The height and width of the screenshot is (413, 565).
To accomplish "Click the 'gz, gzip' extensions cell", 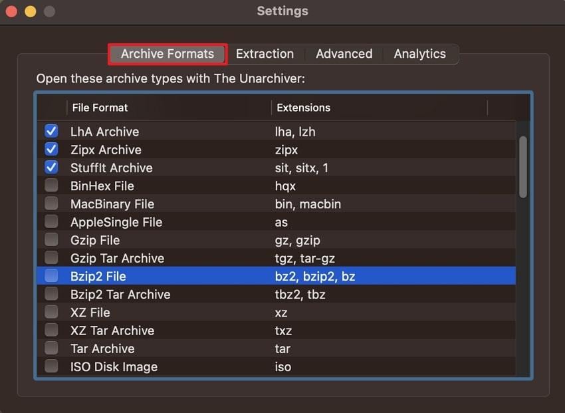I will pos(298,240).
